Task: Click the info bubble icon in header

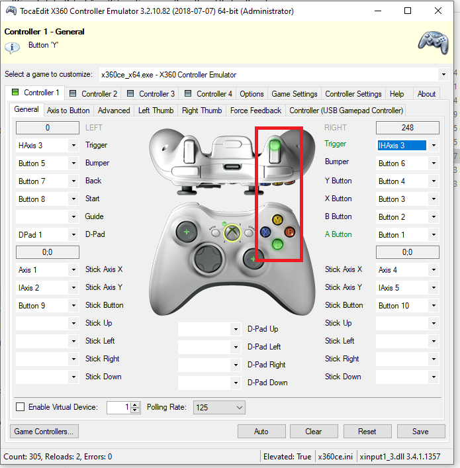Action: [12, 47]
